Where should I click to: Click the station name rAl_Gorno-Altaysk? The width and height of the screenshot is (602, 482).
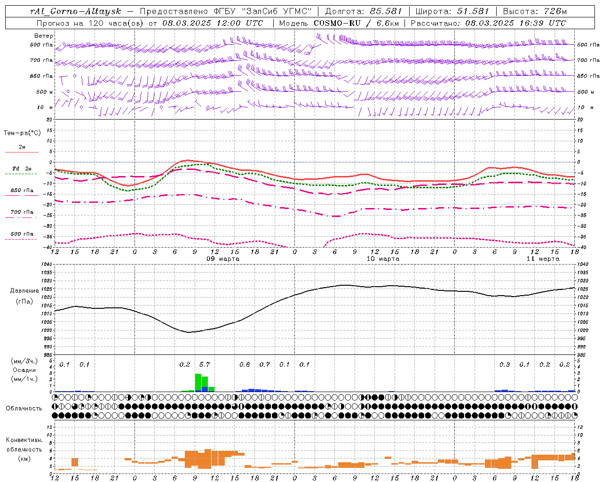point(76,11)
